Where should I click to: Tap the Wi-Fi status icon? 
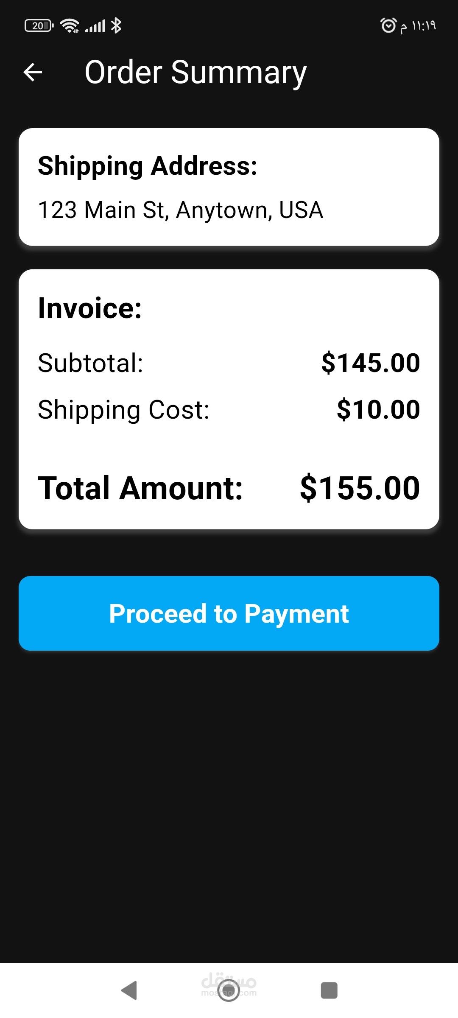pyautogui.click(x=70, y=26)
